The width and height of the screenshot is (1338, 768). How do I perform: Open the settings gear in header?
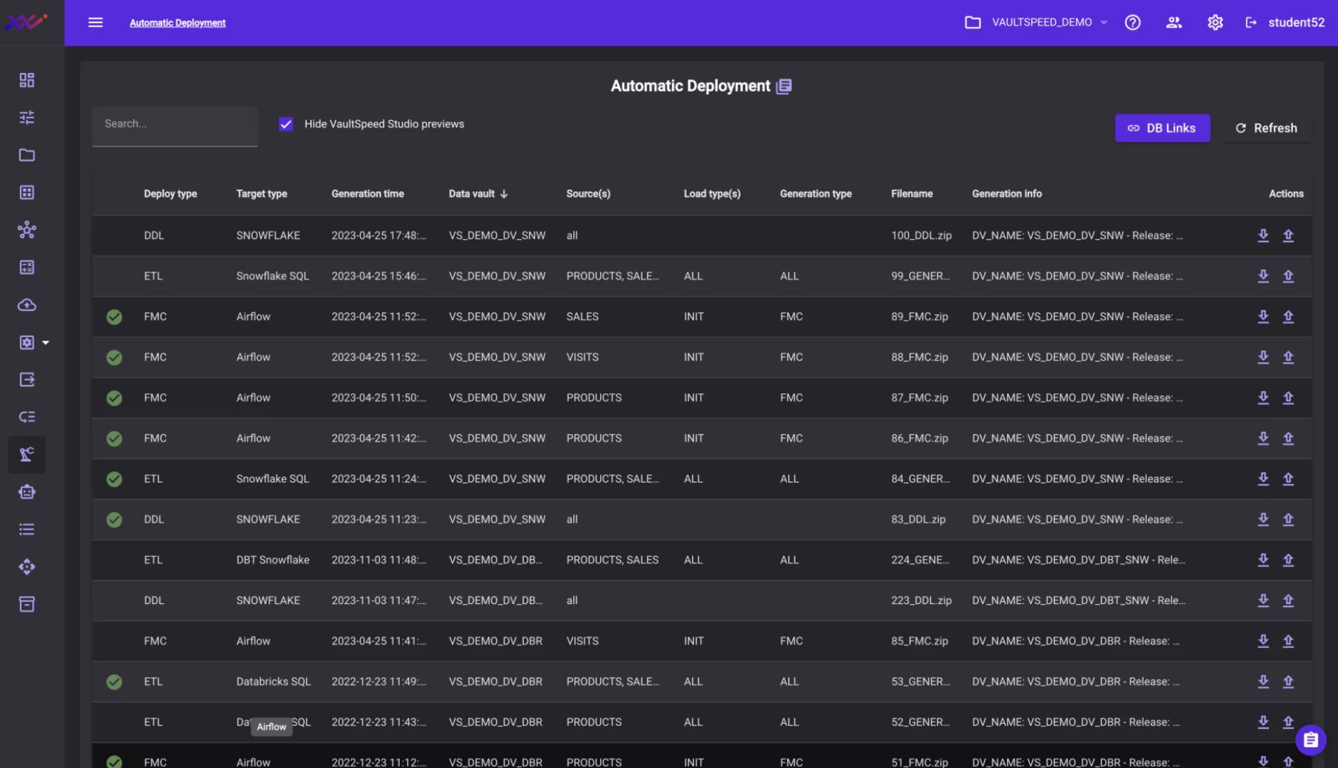[1214, 23]
